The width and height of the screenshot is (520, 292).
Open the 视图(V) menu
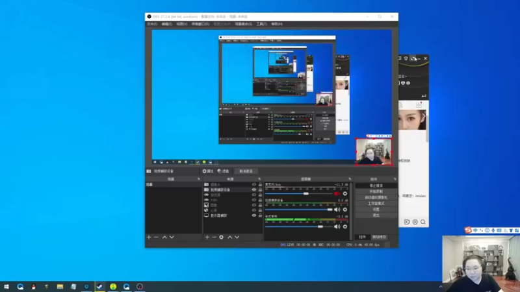pyautogui.click(x=182, y=24)
